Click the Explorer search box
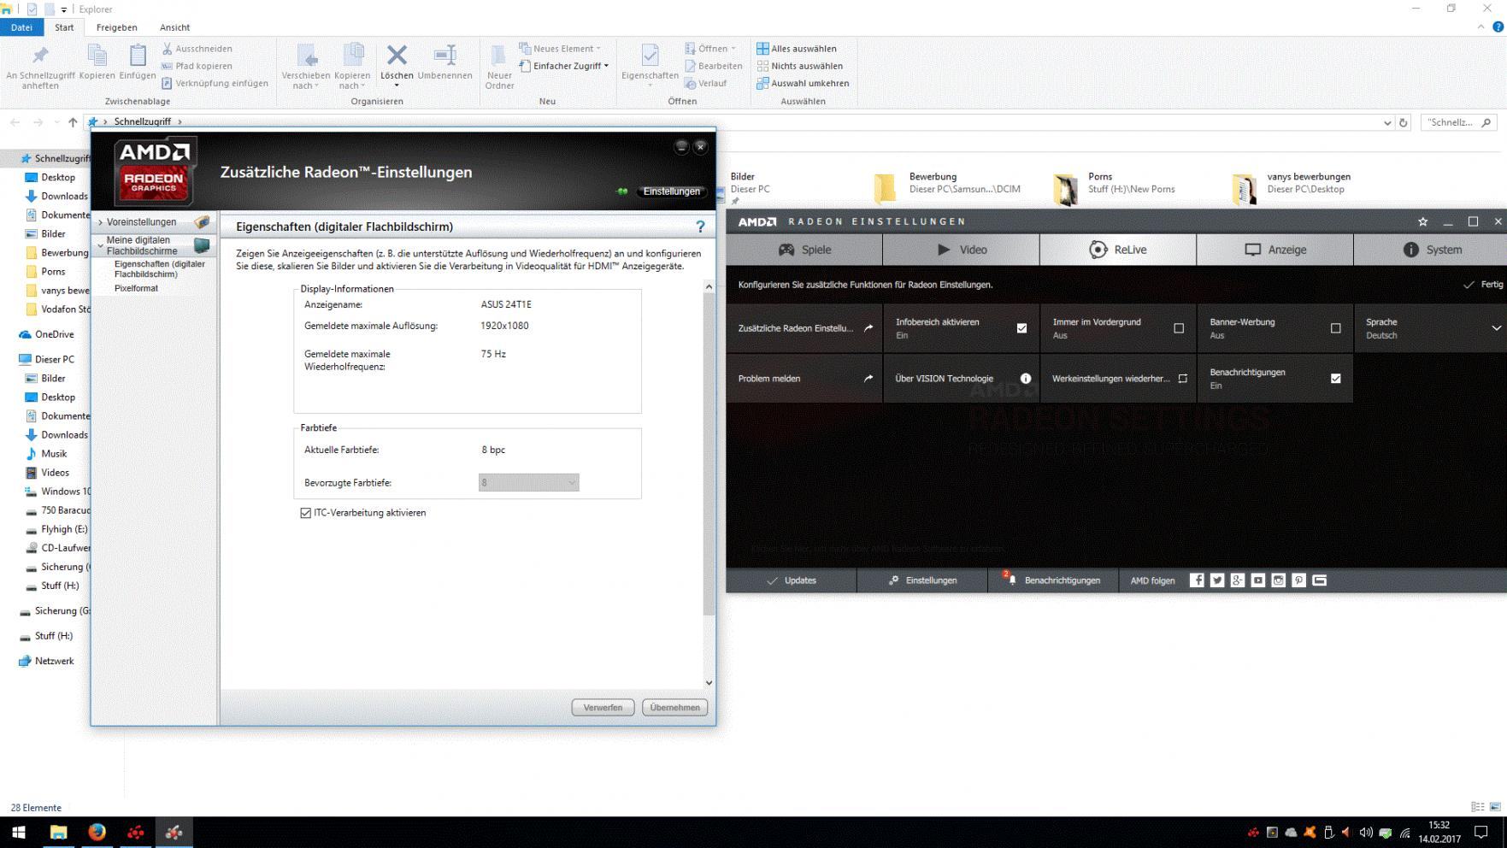The image size is (1507, 848). pyautogui.click(x=1459, y=122)
